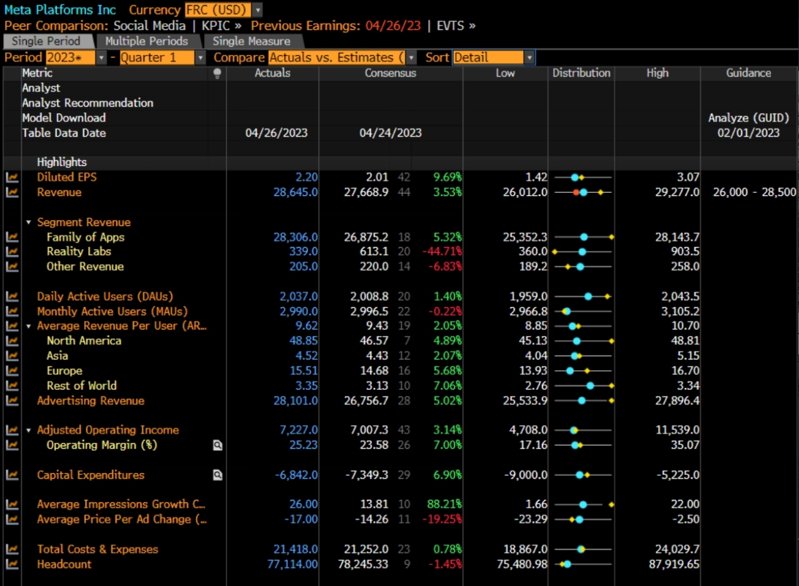Click previous earnings date 04/26/23
This screenshot has width=799, height=586.
(393, 26)
